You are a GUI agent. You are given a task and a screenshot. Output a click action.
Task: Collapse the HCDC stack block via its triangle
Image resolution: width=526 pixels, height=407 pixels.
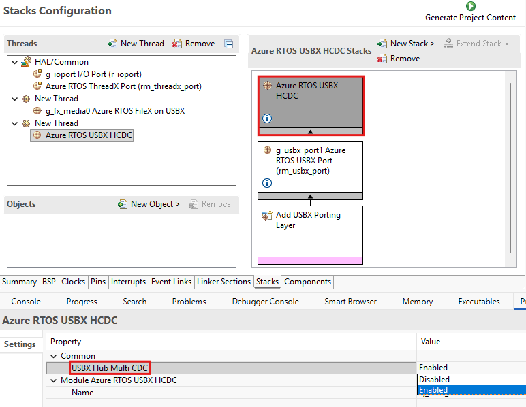point(310,131)
